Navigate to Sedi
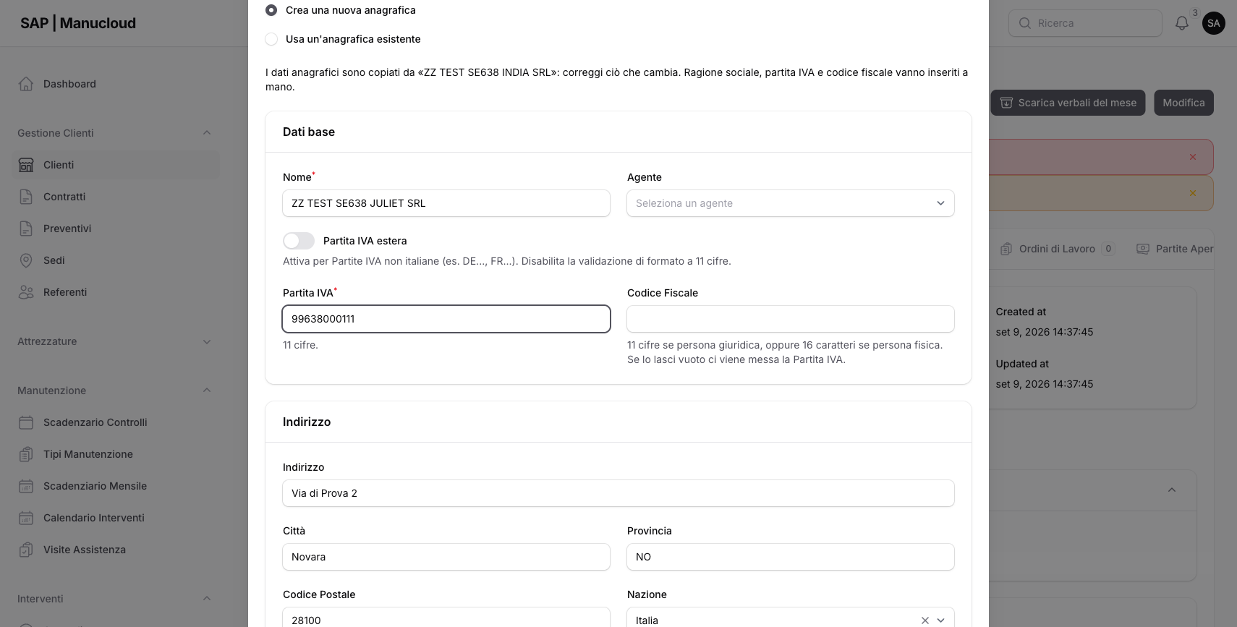The width and height of the screenshot is (1237, 627). click(116, 260)
